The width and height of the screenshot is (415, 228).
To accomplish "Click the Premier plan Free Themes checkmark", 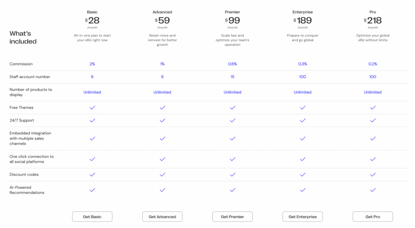I will pos(232,108).
